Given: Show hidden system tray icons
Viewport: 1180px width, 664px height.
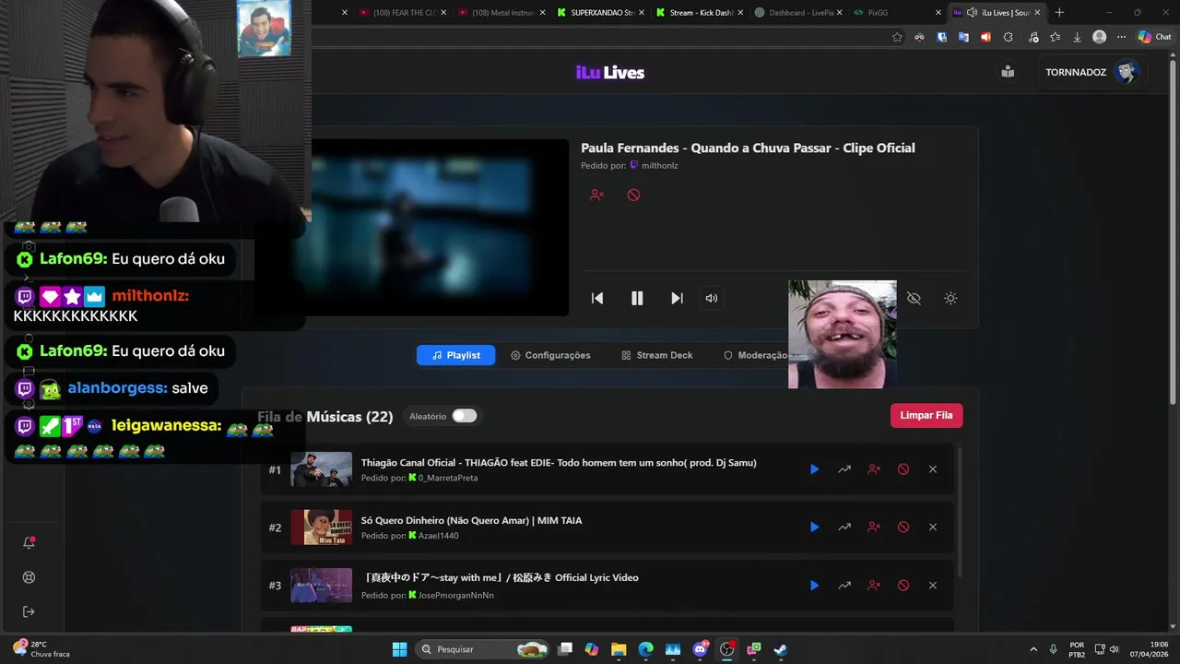Looking at the screenshot, I should 1032,649.
